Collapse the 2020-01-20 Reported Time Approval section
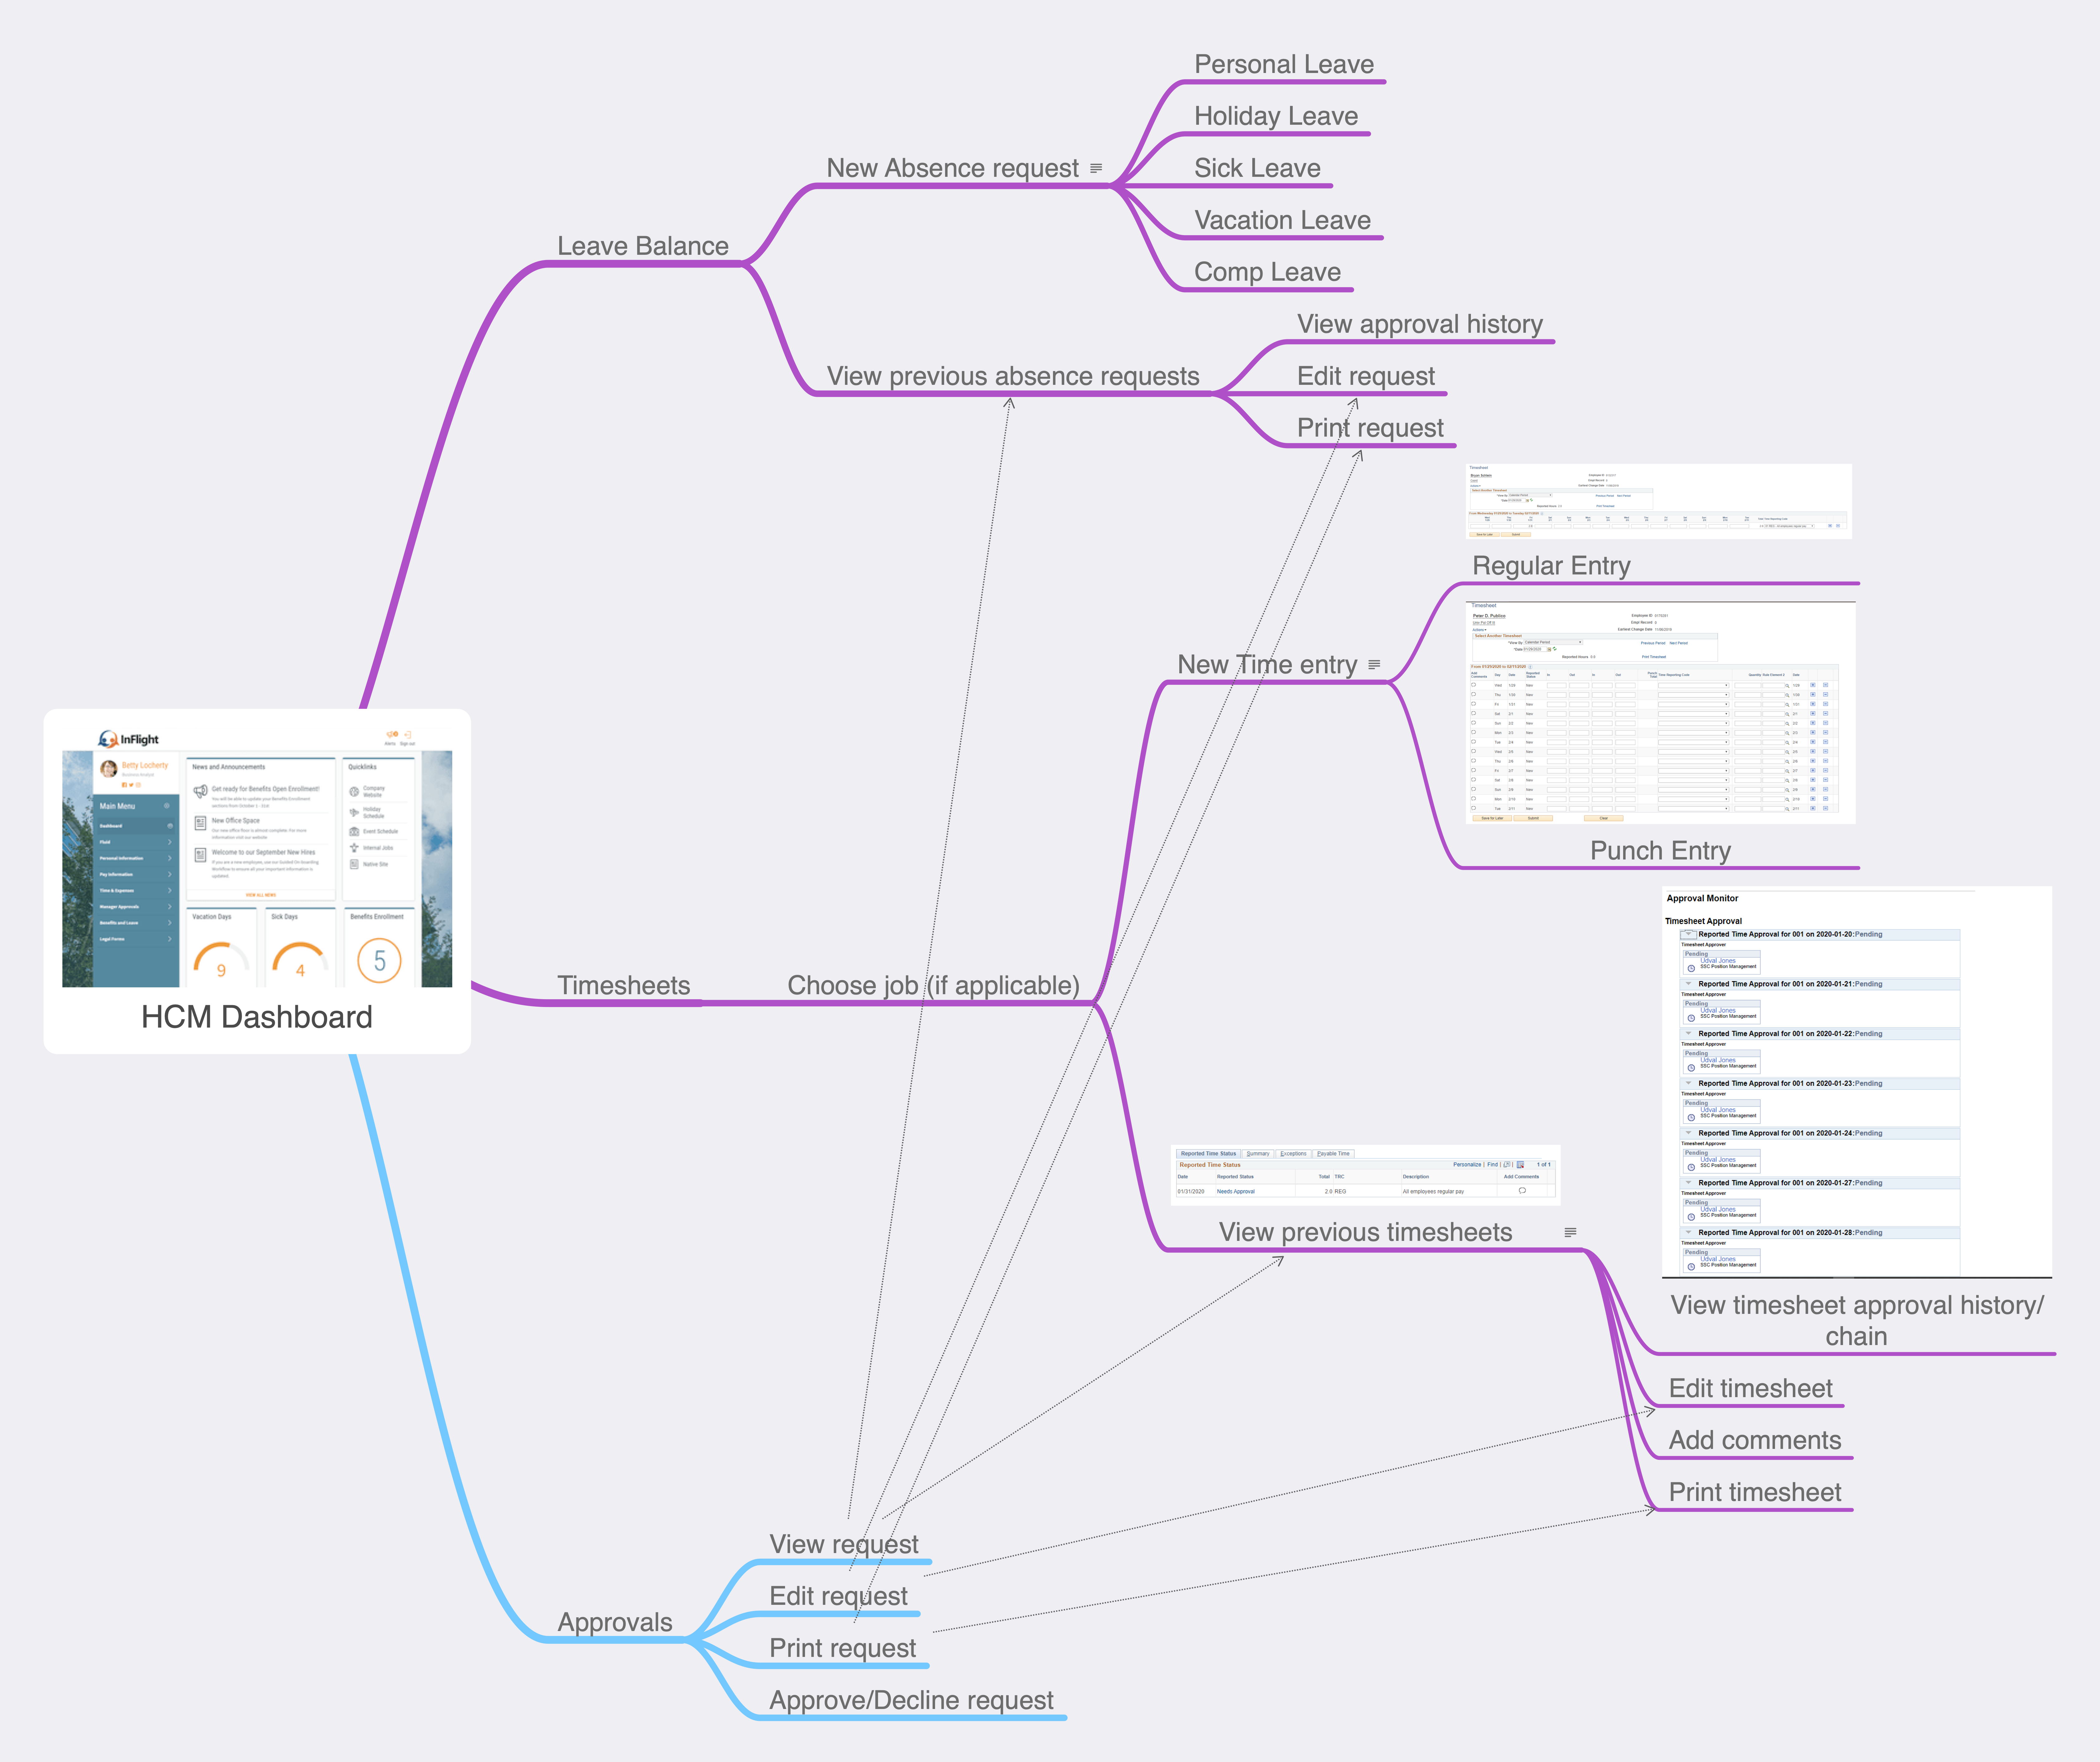Screen dimensions: 2100x1762 click(x=1689, y=934)
